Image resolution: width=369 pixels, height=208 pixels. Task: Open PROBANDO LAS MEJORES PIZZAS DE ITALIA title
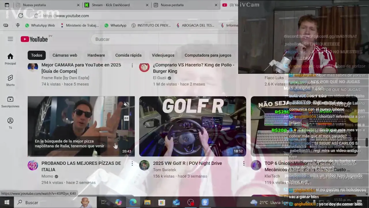pos(81,166)
